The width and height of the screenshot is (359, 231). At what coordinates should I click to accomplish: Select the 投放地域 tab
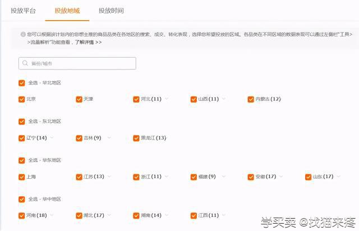[x=67, y=11]
